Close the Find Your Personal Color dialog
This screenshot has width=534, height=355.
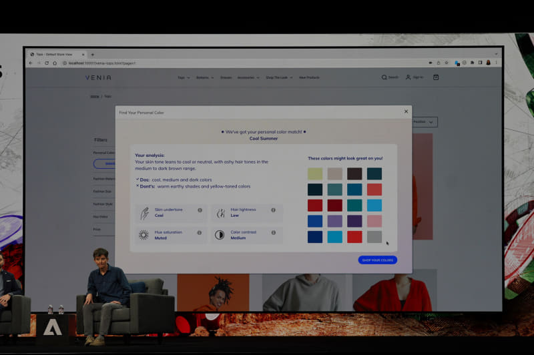click(406, 111)
